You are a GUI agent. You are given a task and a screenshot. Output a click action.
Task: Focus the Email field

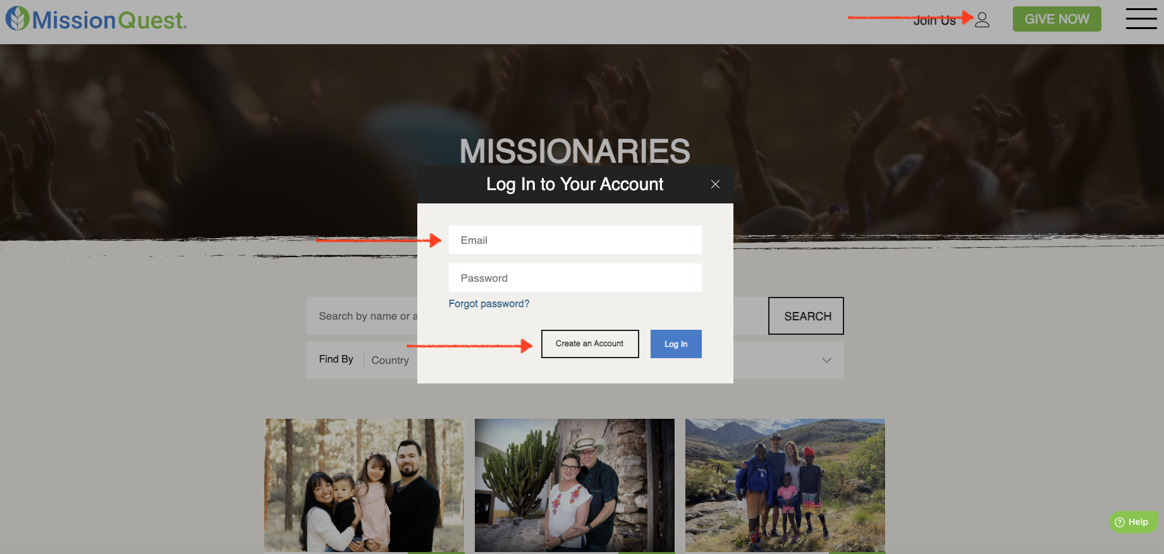(x=575, y=240)
